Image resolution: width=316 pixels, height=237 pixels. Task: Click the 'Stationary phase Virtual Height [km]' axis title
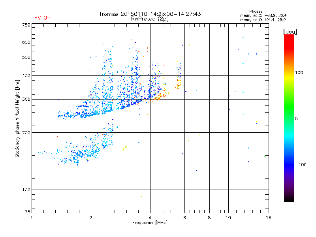point(17,119)
